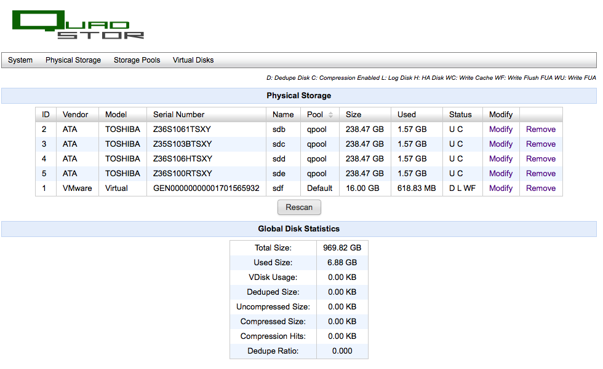The image size is (603, 369).
Task: Click the Rescan button
Action: (x=299, y=207)
